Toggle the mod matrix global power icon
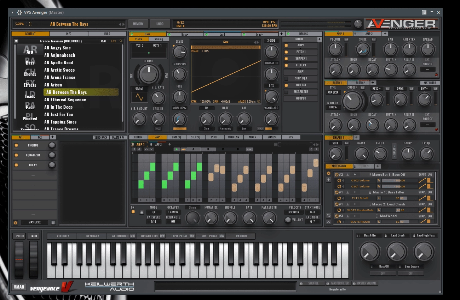This screenshot has width=460, height=300. [329, 173]
